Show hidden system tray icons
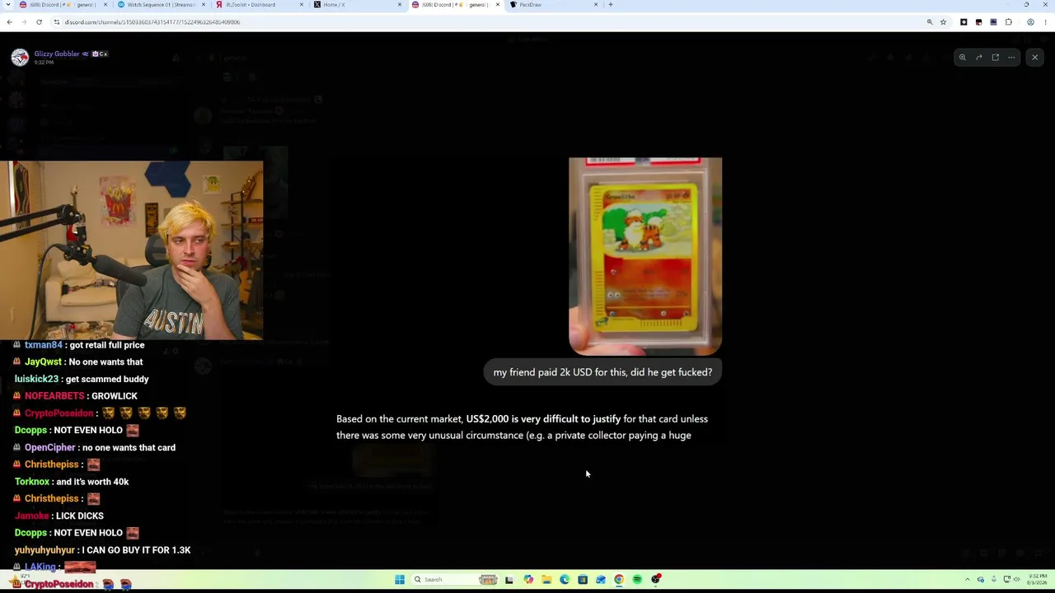This screenshot has height=593, width=1055. point(968,580)
